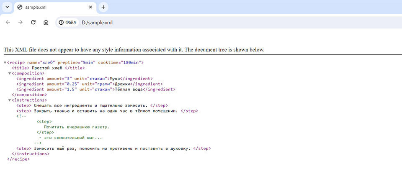The width and height of the screenshot is (402, 187).
Task: Reload the current page
Action: pos(33,23)
